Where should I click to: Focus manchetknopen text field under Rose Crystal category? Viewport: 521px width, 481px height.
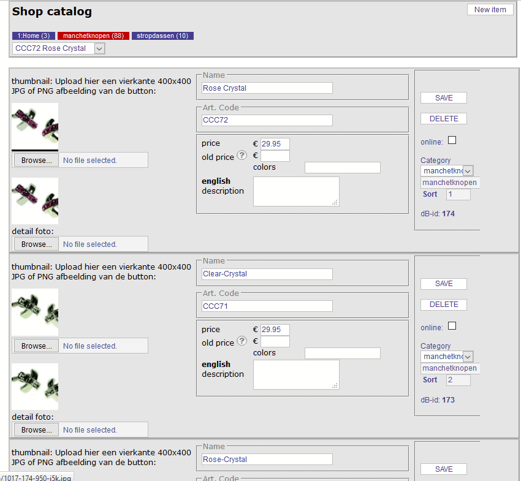click(x=451, y=183)
